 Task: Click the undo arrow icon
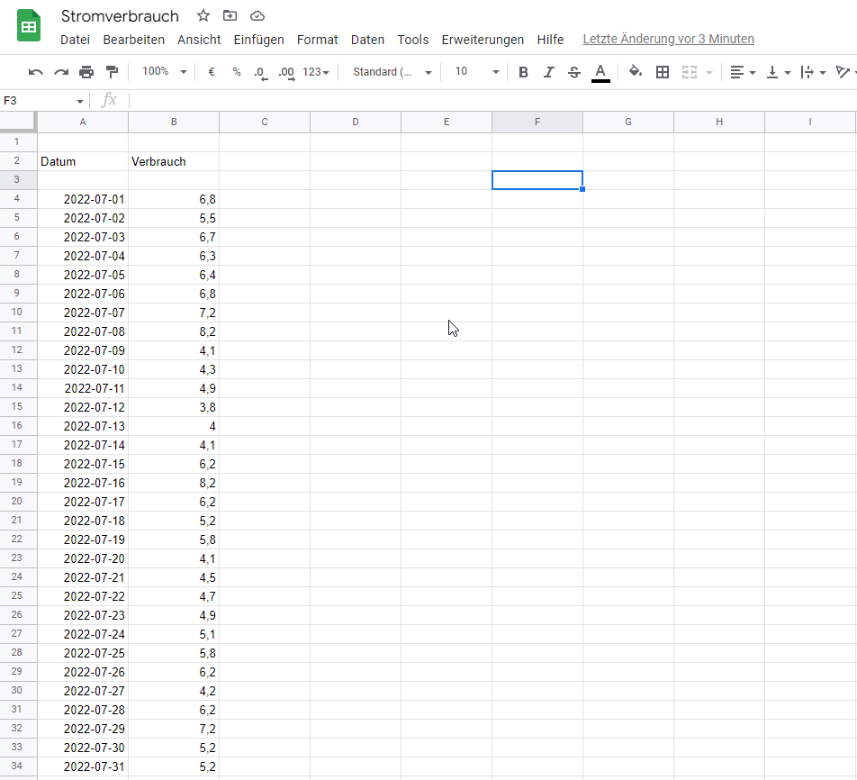tap(36, 72)
